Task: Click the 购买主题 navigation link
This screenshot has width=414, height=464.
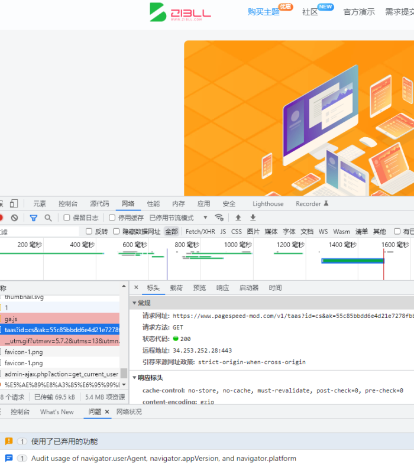Action: pos(263,12)
